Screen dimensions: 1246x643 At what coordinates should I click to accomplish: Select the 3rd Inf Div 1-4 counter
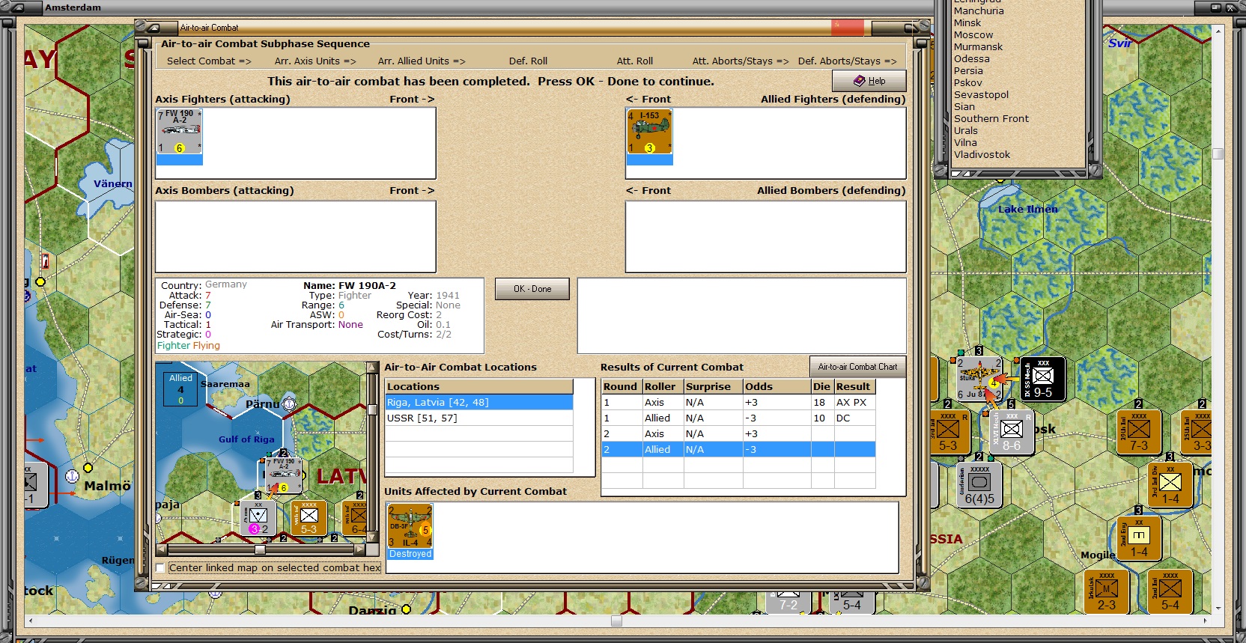(1170, 485)
